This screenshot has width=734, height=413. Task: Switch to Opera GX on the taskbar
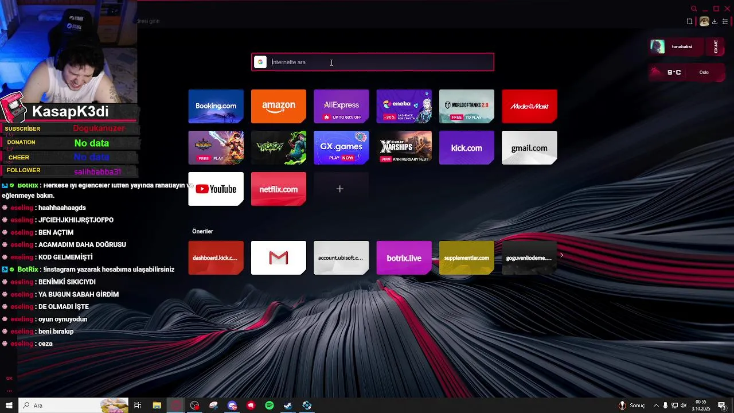(x=175, y=406)
